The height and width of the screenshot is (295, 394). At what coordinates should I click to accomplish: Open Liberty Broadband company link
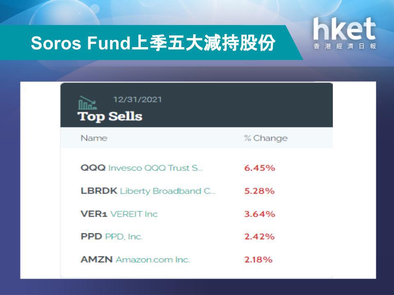[x=167, y=191]
